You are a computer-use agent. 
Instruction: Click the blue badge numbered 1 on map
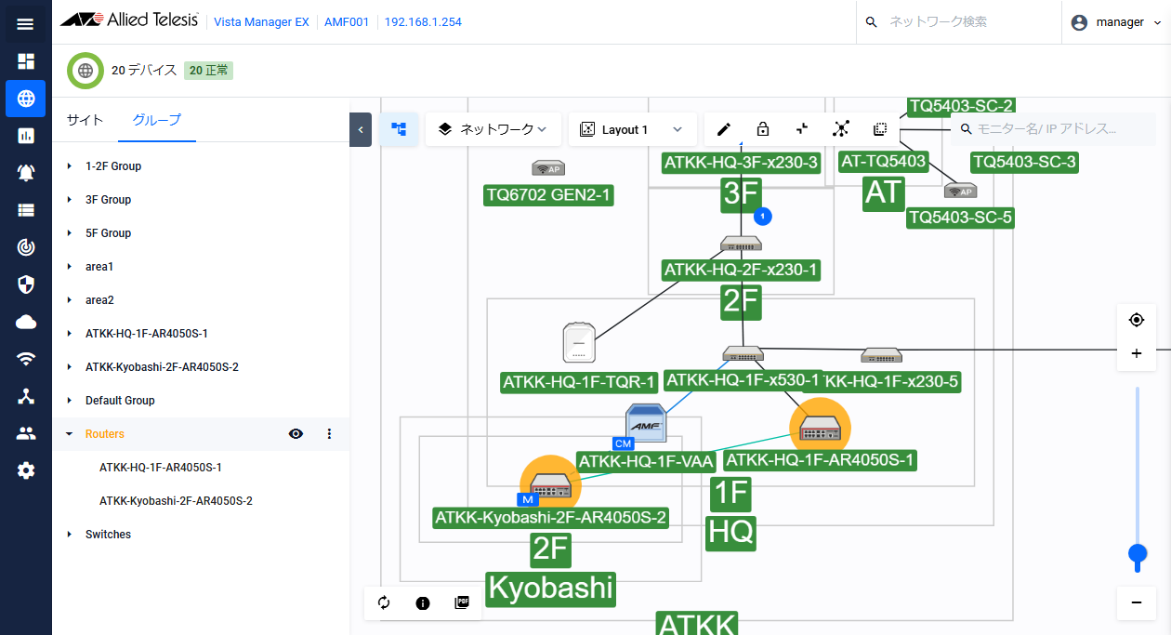pos(763,217)
